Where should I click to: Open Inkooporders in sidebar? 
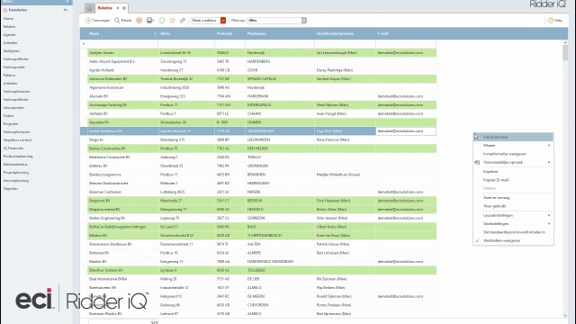(14, 108)
